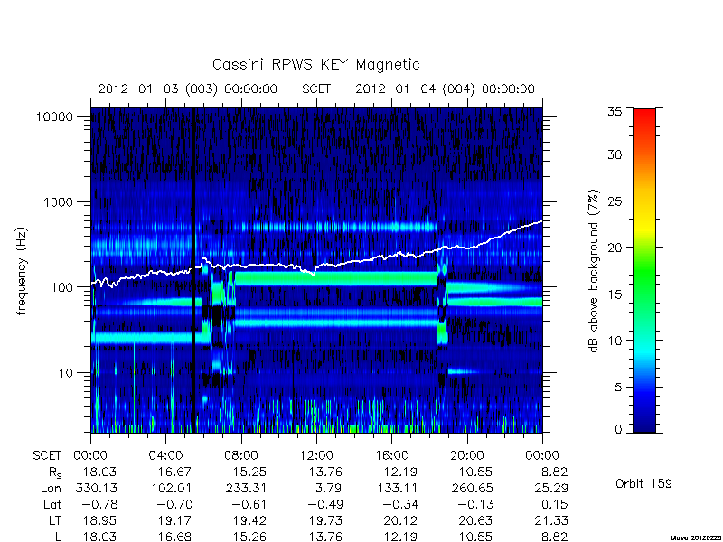Click the 10000 frequency tick label
The image size is (723, 542).
(x=54, y=117)
